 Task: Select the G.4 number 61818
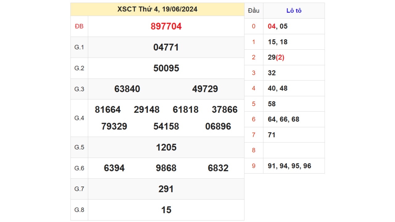[x=186, y=109]
